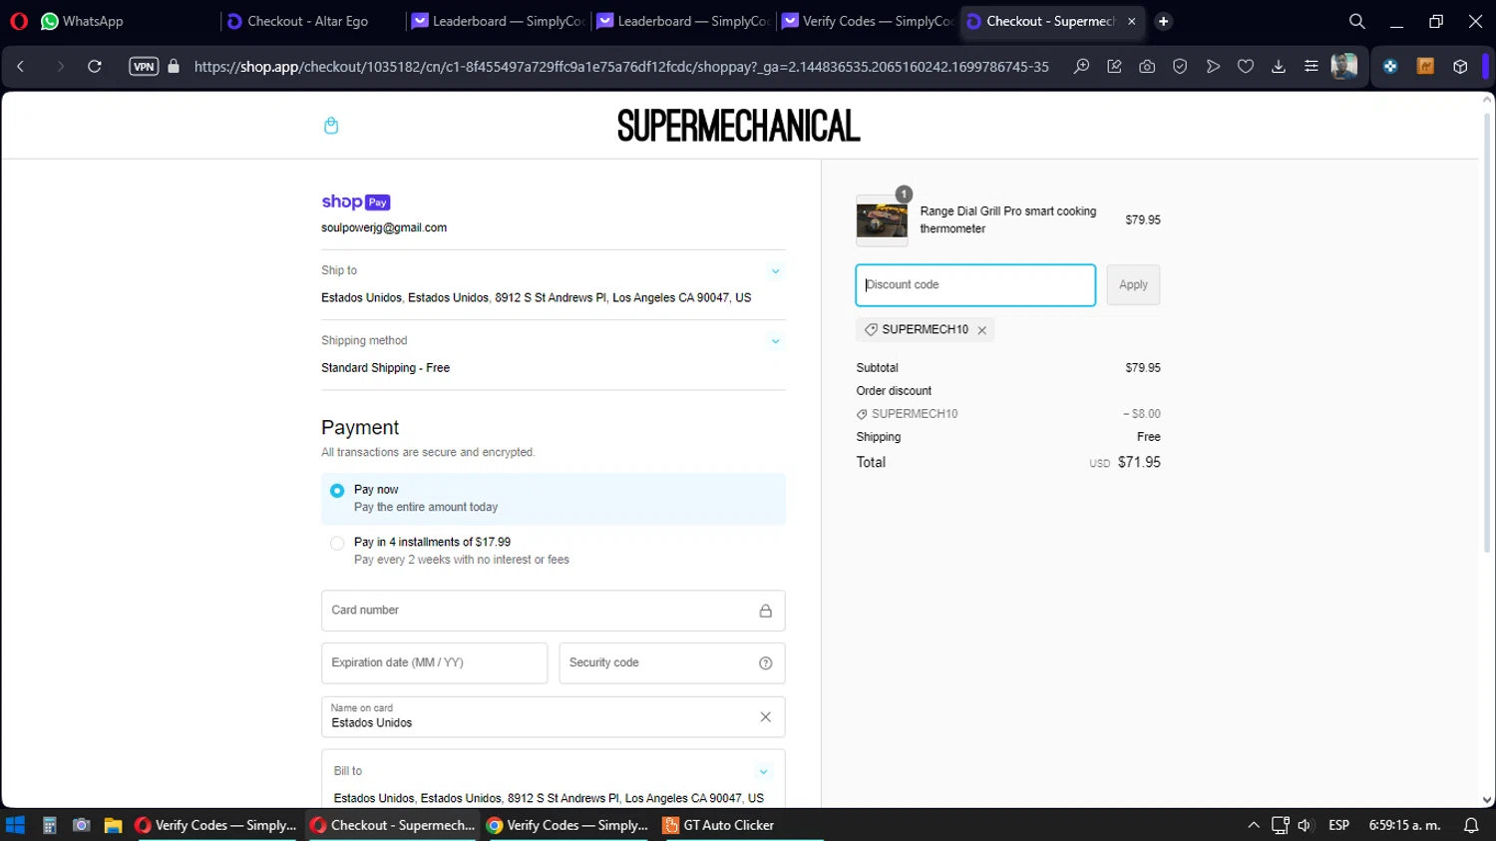The height and width of the screenshot is (841, 1496).
Task: Click the browser address bar URL
Action: pyautogui.click(x=621, y=67)
